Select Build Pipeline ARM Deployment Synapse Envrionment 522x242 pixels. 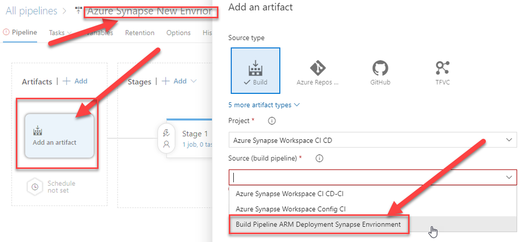tap(318, 224)
